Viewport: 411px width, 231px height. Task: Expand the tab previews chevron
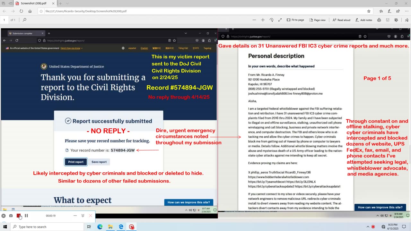67,3
